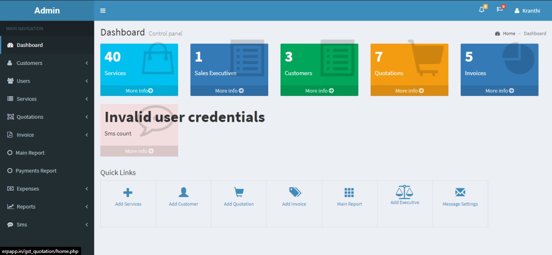Click the Home breadcrumb link
The image size is (552, 255).
click(x=509, y=34)
